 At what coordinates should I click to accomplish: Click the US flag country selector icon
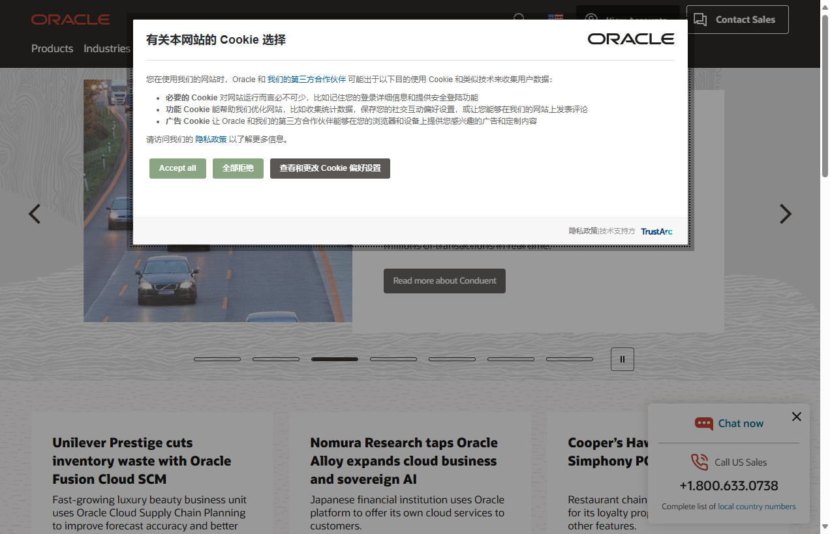pos(555,18)
